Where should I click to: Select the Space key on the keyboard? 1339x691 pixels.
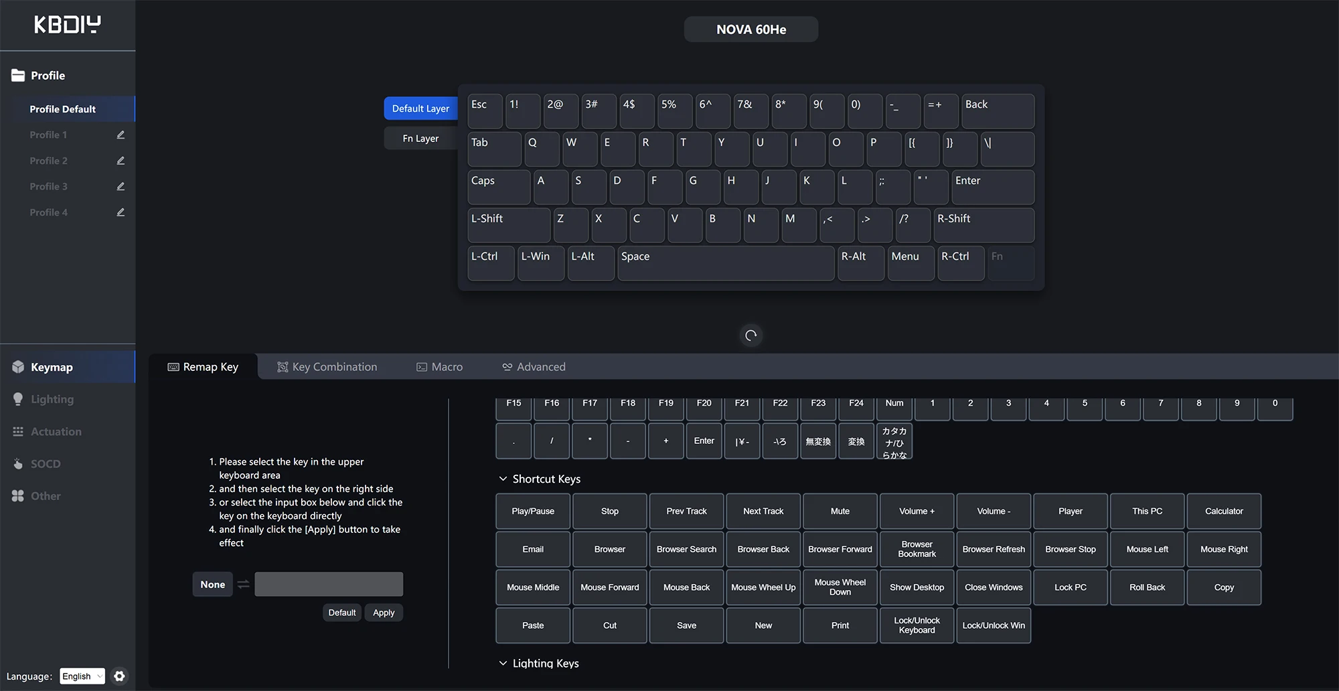point(726,263)
